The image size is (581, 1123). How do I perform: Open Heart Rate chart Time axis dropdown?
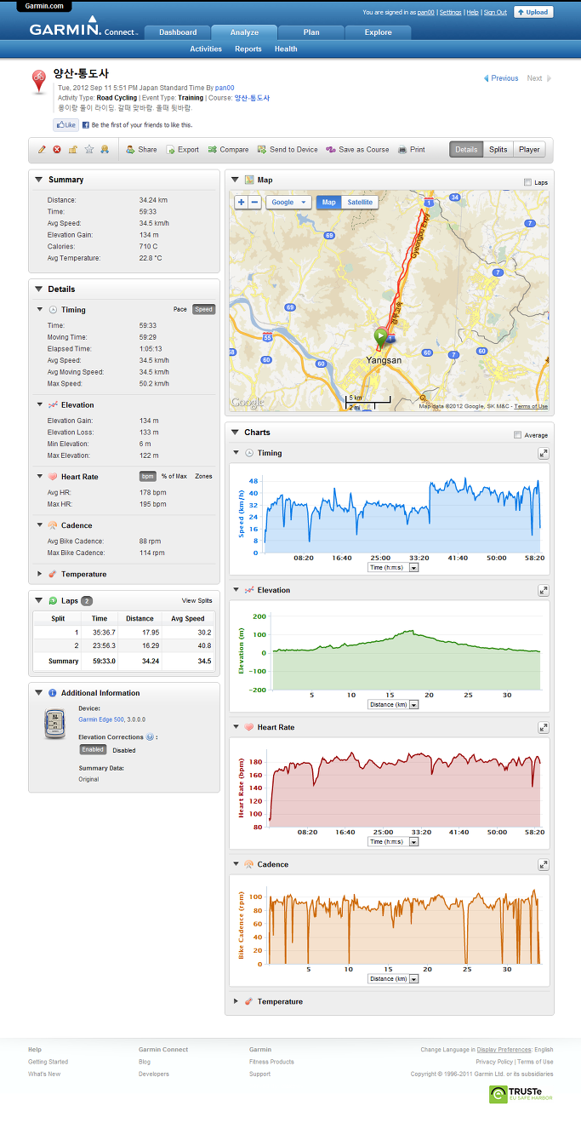(x=393, y=841)
